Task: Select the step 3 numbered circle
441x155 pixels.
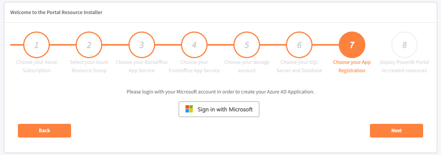Action: [x=141, y=45]
